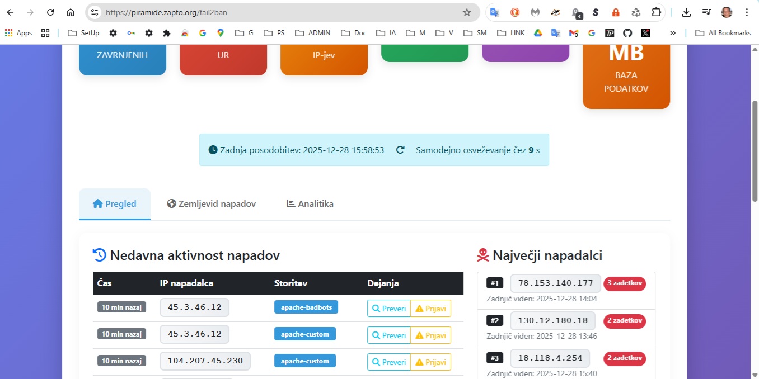Open the Google Drive bookmark
This screenshot has width=759, height=379.
(x=537, y=33)
